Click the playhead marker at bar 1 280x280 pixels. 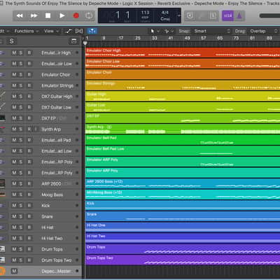tap(85, 43)
